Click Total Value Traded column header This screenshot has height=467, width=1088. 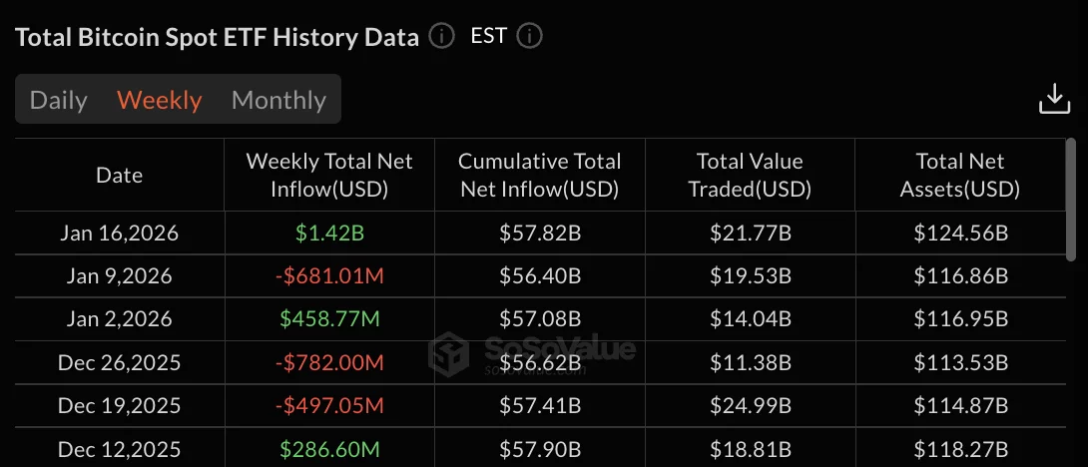[750, 175]
